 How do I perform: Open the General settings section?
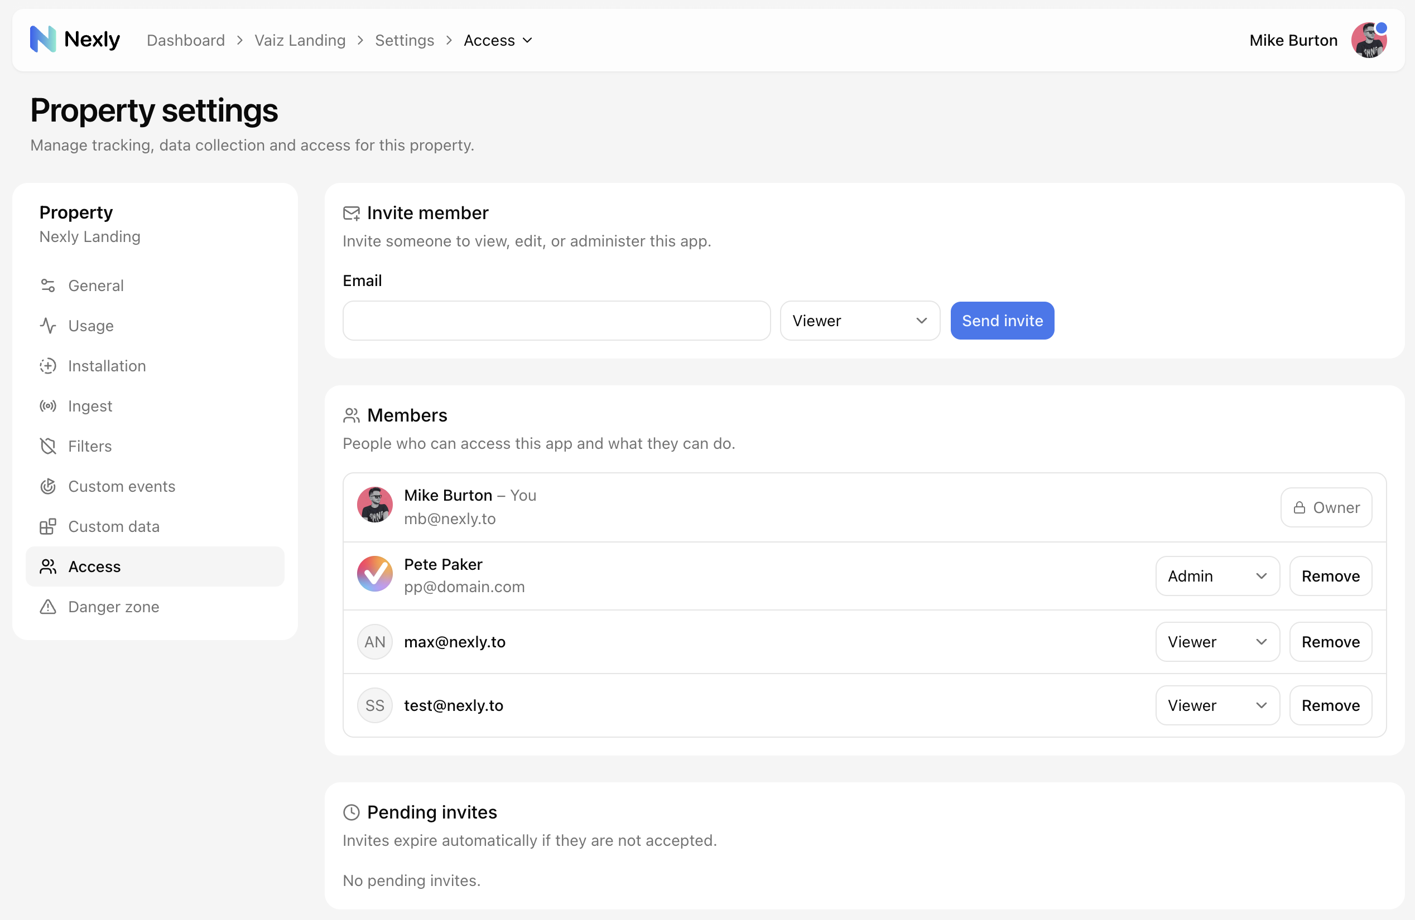click(x=155, y=285)
